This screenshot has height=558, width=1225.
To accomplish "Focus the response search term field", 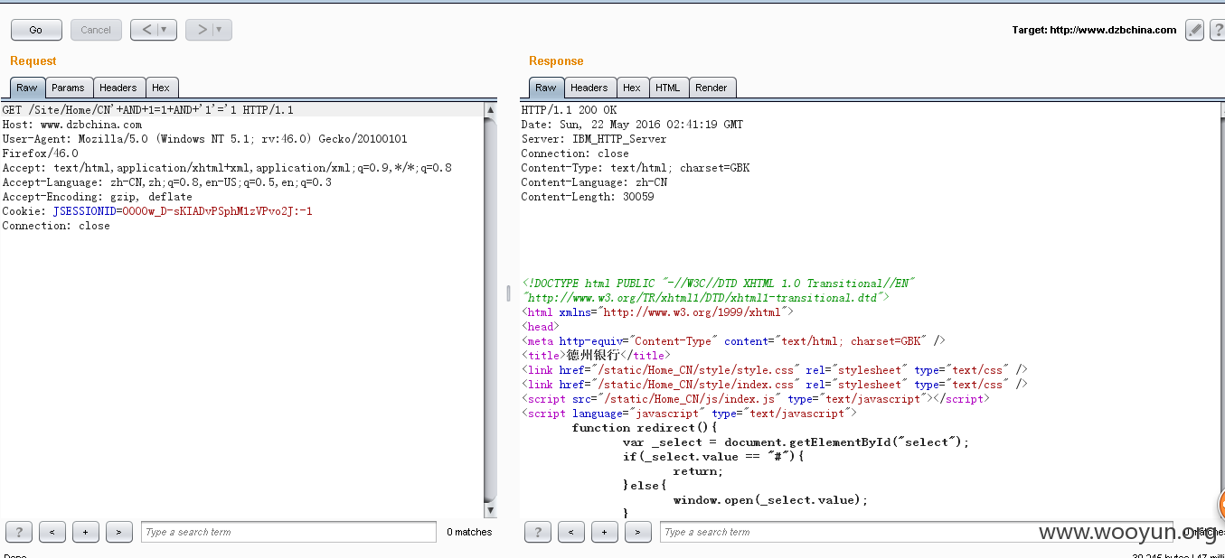I will pyautogui.click(x=917, y=532).
